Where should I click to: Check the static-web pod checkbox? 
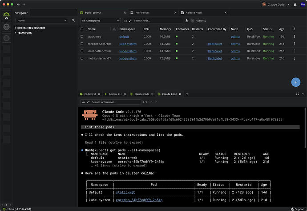coord(82,37)
